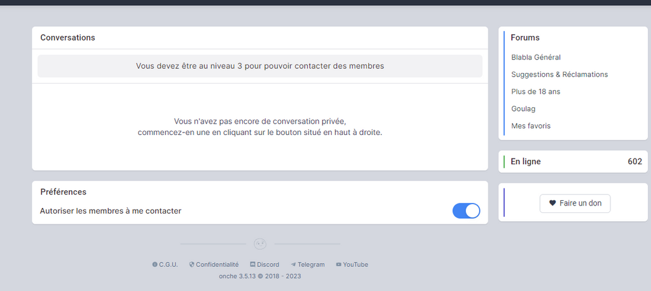The width and height of the screenshot is (651, 291).
Task: Open Mes favoris in Forums list
Action: click(530, 126)
